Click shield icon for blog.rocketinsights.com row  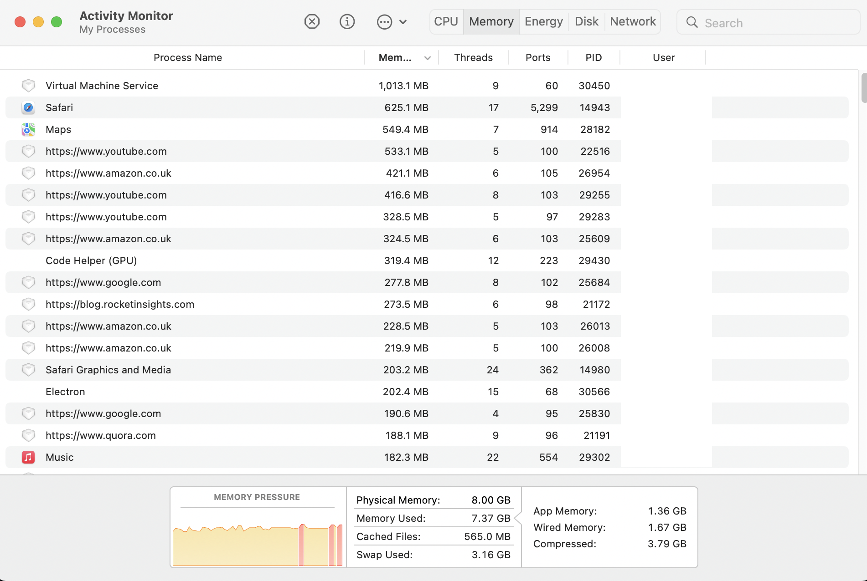click(x=28, y=304)
